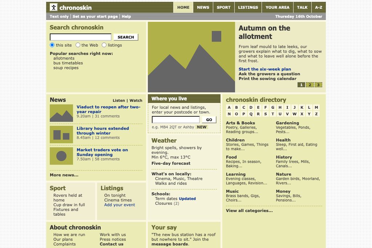Open the Autumn allotment feature image
This screenshot has height=248, width=372.
point(191,57)
